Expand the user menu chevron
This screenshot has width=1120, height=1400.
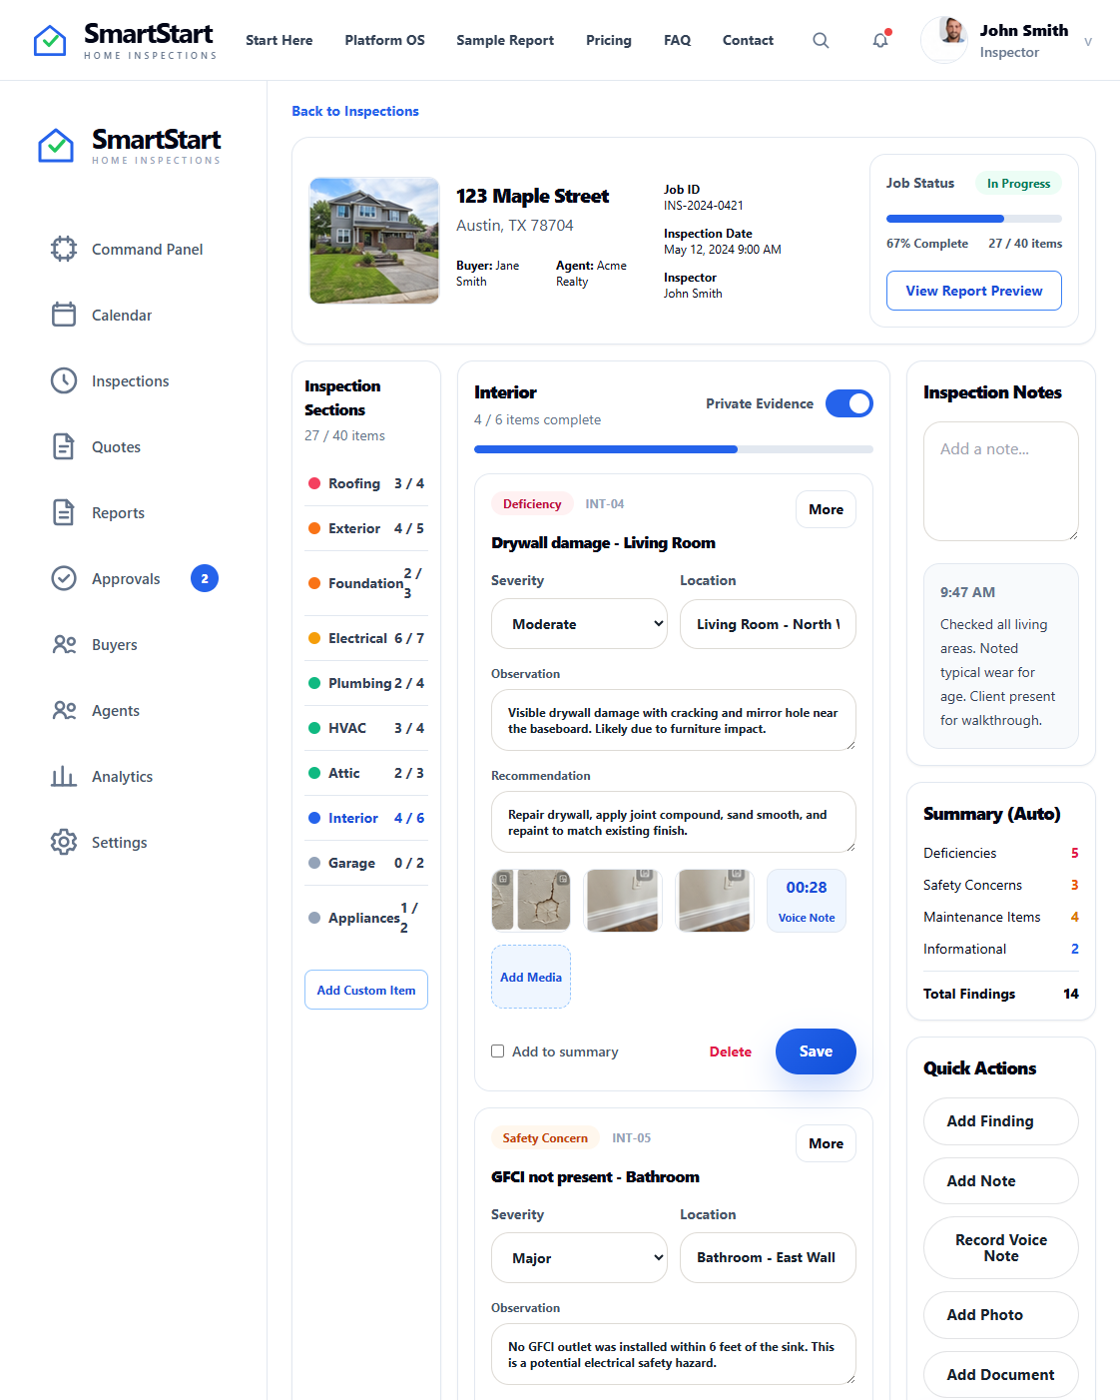click(x=1088, y=41)
